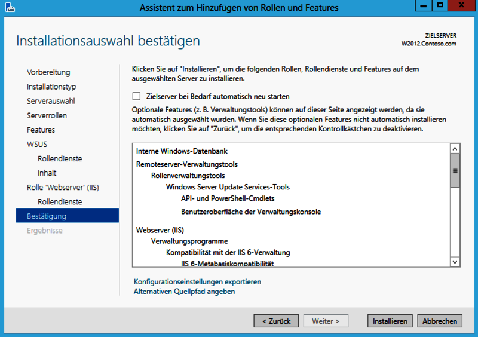Select 'Remoteserver-Verwaltungstools' entry
The height and width of the screenshot is (337, 478).
[x=187, y=164]
